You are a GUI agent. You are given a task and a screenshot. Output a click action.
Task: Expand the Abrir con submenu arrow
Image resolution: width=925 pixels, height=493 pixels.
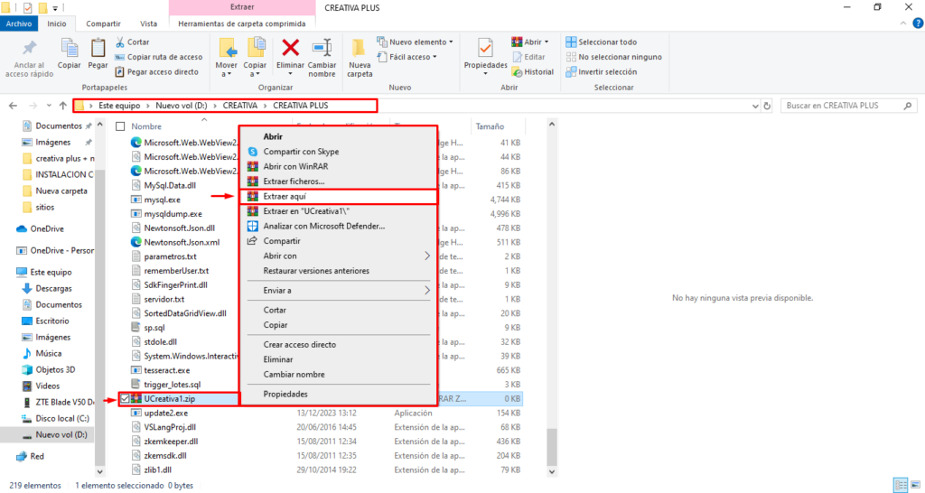coord(427,256)
